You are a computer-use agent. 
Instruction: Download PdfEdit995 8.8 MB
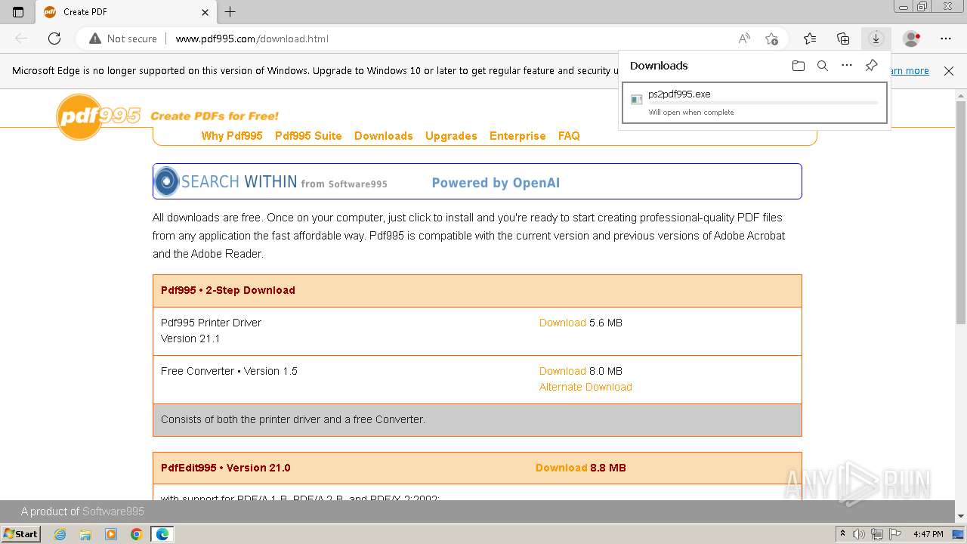click(x=561, y=468)
